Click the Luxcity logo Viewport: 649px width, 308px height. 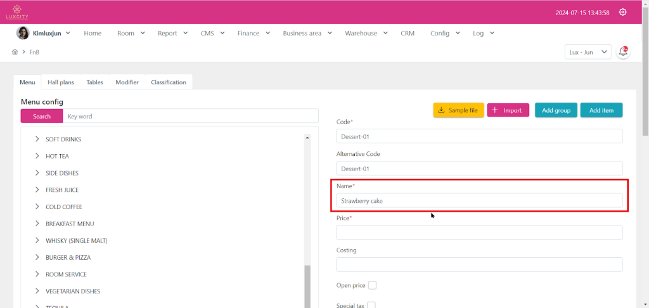pos(17,12)
